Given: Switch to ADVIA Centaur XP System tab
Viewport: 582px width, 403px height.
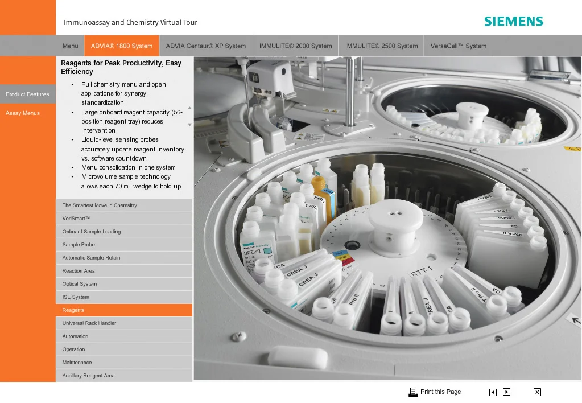Looking at the screenshot, I should click(205, 46).
